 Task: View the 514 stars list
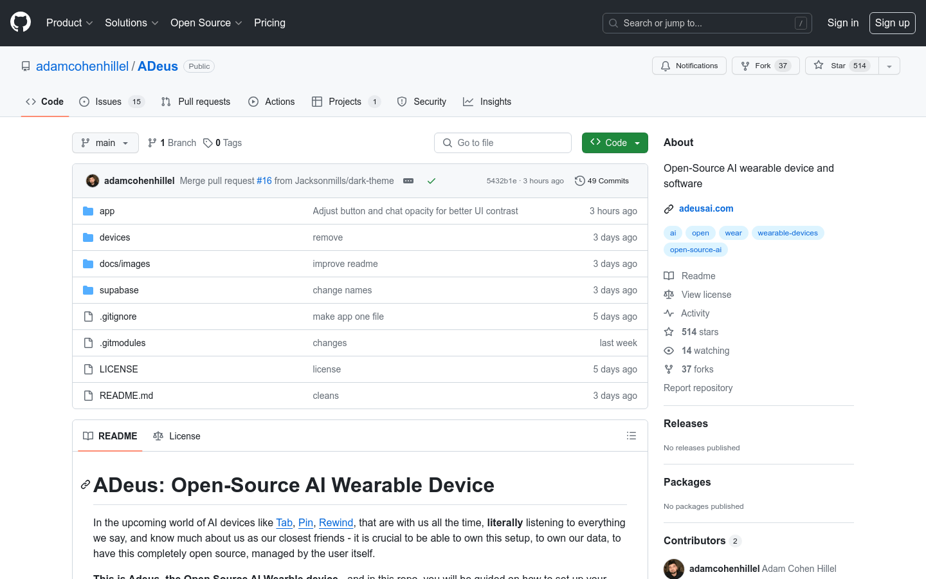click(x=691, y=332)
